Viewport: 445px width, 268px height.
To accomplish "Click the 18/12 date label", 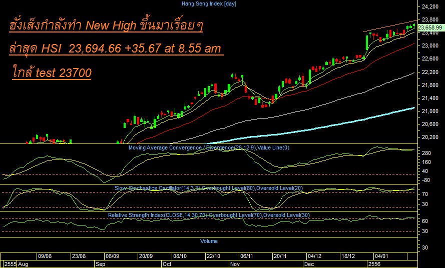I will [348, 256].
